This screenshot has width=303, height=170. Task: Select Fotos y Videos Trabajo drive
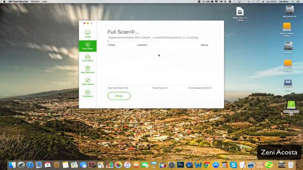pos(287,29)
